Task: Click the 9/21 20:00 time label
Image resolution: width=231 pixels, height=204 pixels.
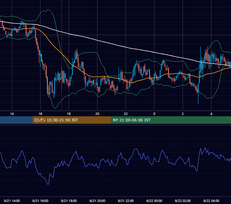Action: [x=97, y=201]
